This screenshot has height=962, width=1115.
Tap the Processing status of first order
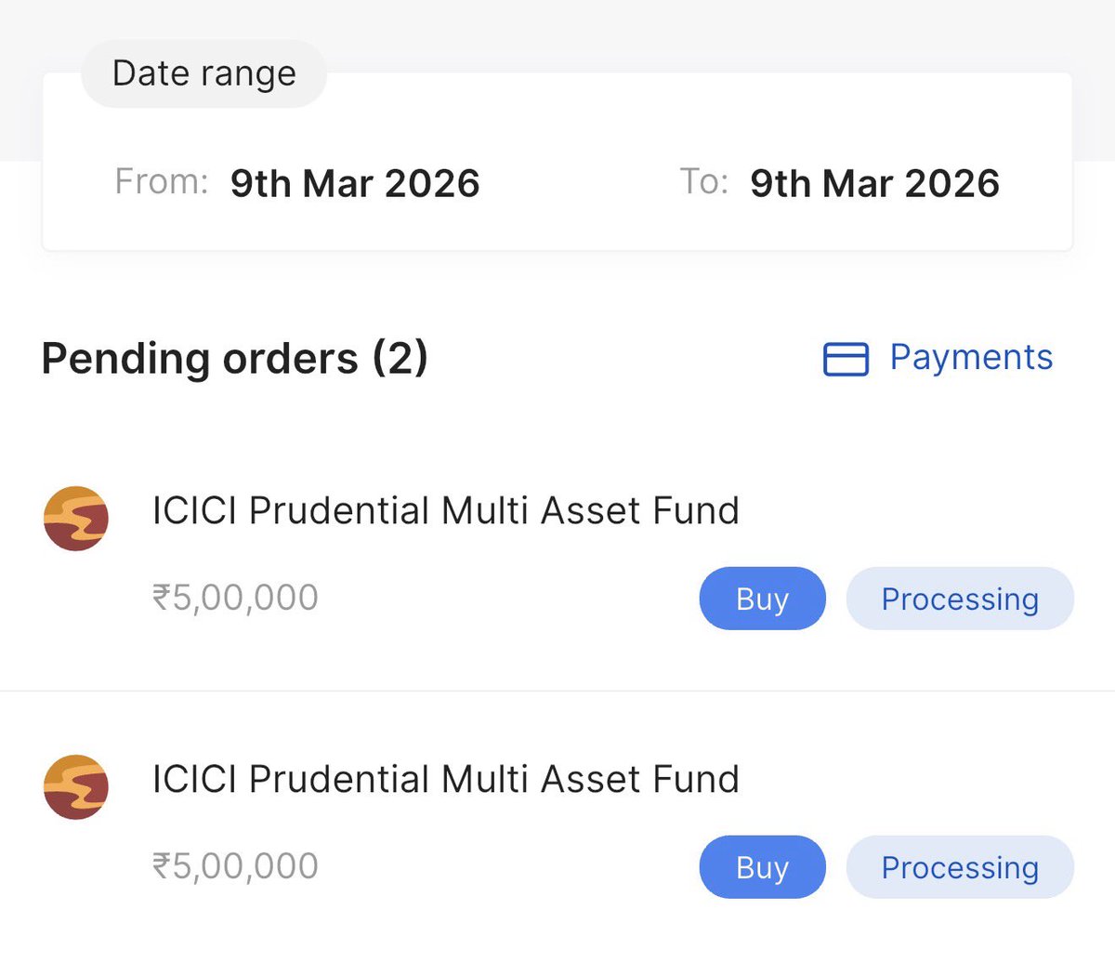click(x=960, y=599)
